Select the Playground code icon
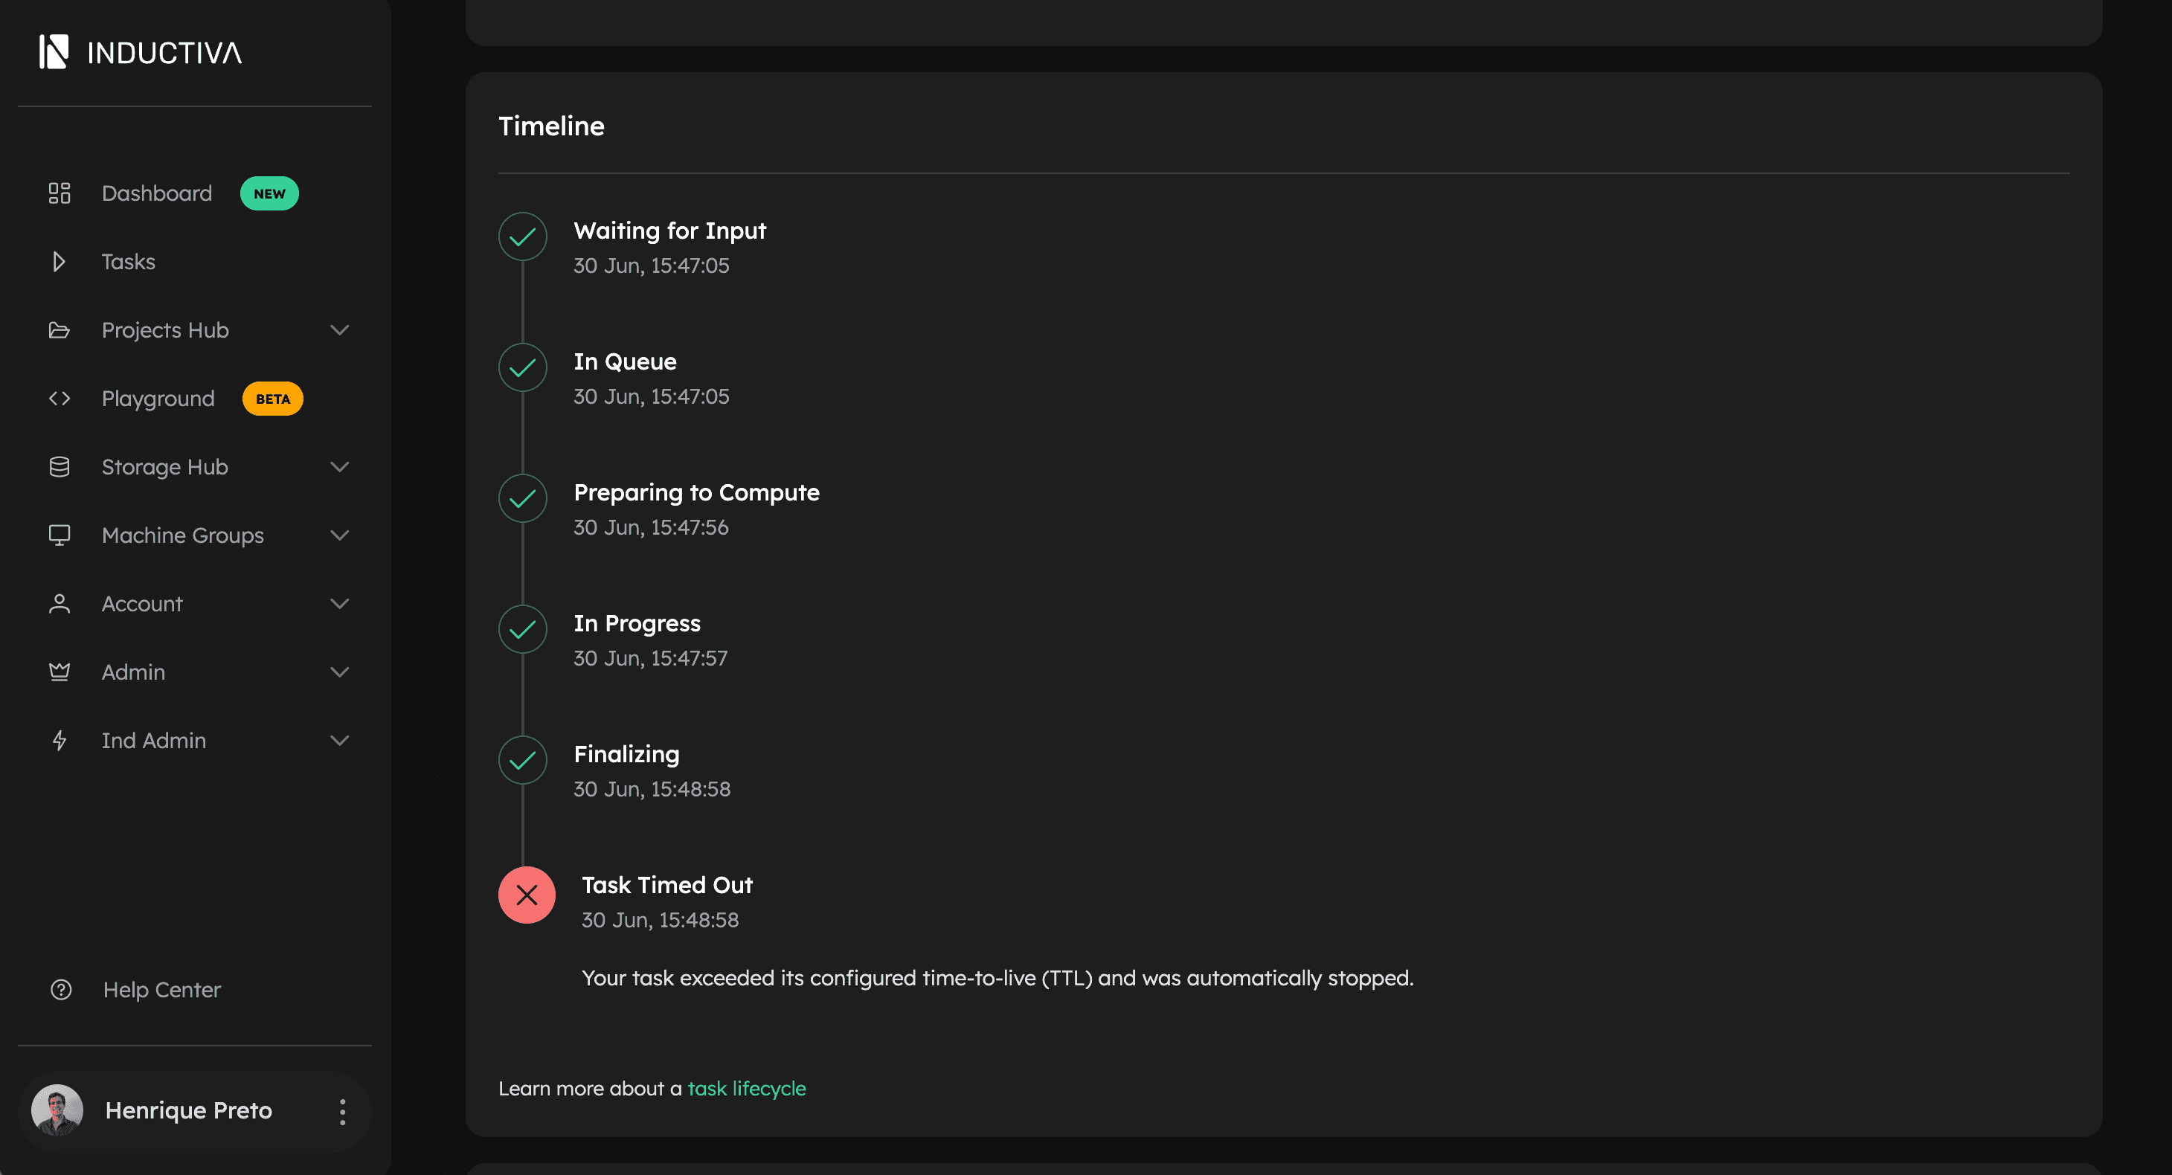 (59, 398)
